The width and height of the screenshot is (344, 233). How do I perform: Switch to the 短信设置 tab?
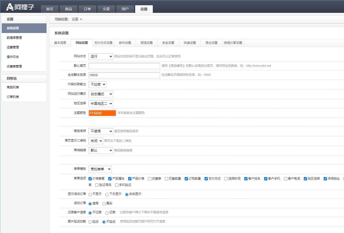click(147, 43)
